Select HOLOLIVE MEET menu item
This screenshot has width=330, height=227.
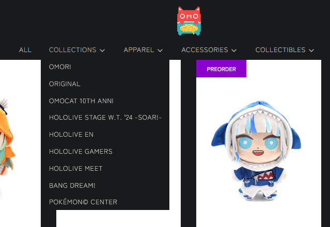[75, 168]
